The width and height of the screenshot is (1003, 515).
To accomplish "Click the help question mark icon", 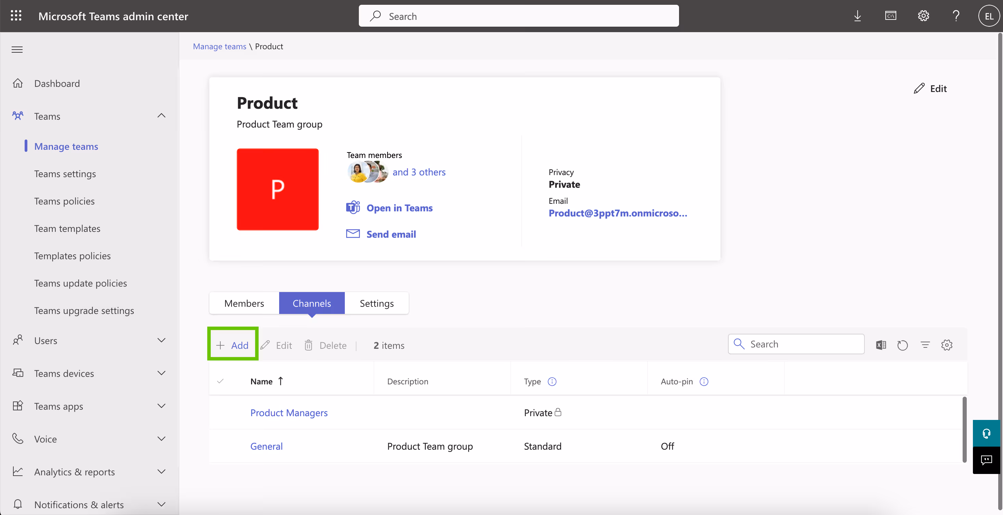I will point(956,16).
